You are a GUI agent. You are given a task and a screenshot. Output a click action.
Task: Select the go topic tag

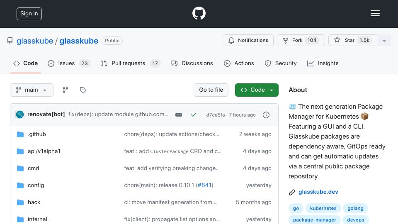pos(296,208)
